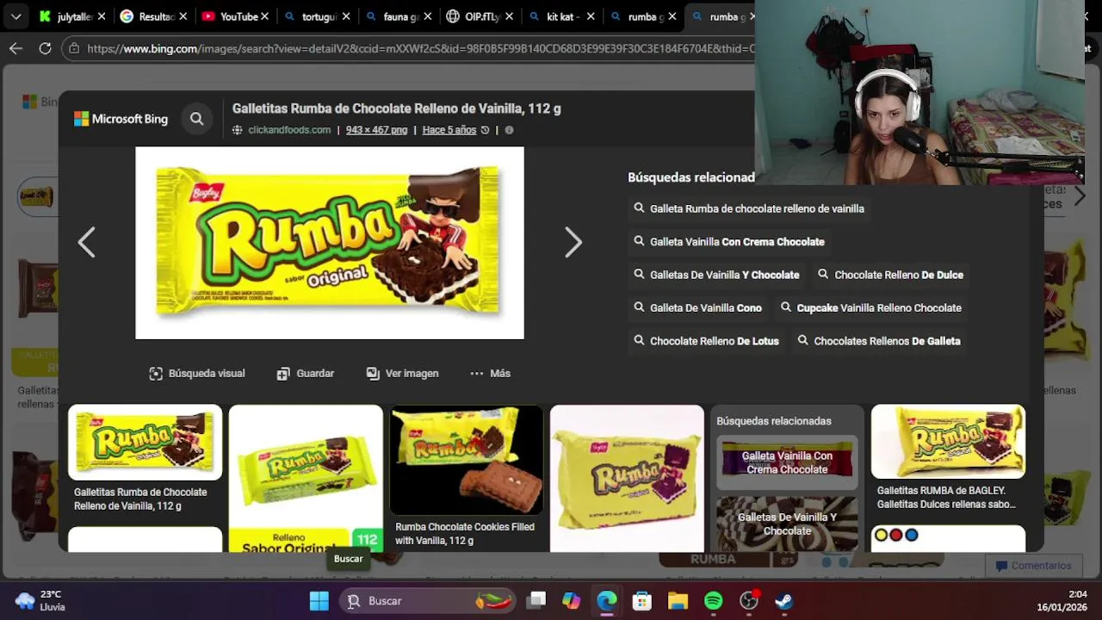This screenshot has height=620, width=1102.
Task: Launch Copilot from taskbar
Action: (572, 601)
